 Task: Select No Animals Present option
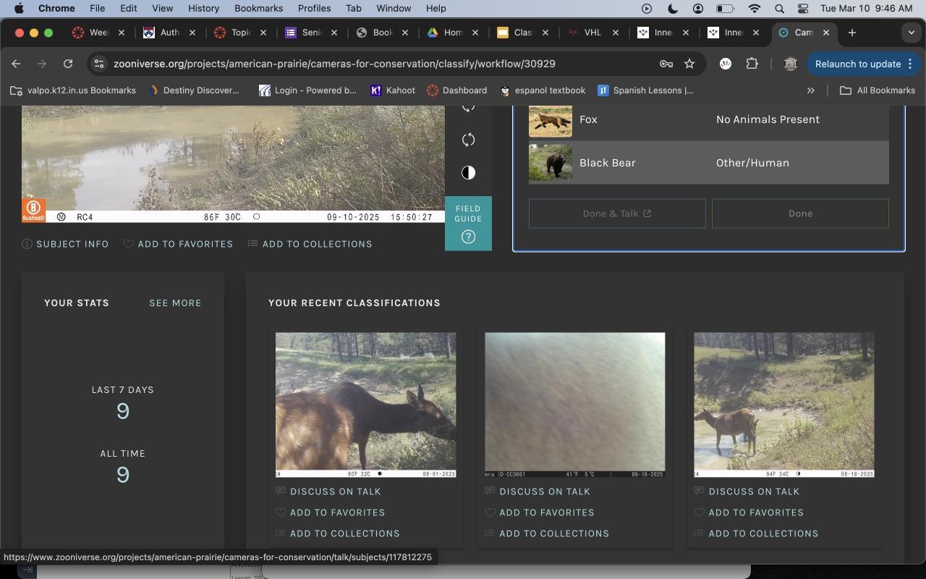(x=767, y=119)
